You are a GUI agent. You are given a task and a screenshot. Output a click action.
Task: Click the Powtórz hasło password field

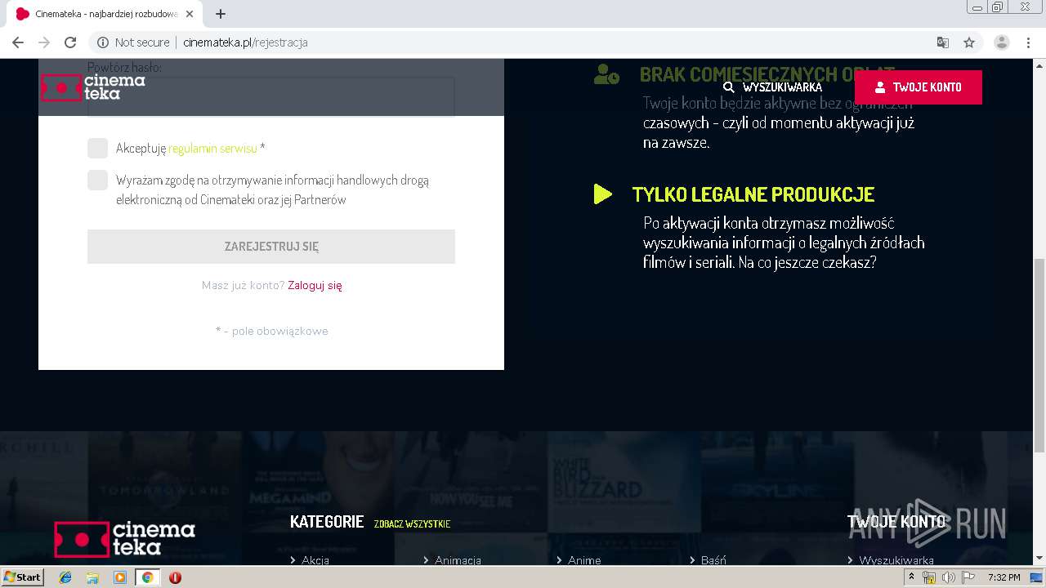[x=271, y=97]
